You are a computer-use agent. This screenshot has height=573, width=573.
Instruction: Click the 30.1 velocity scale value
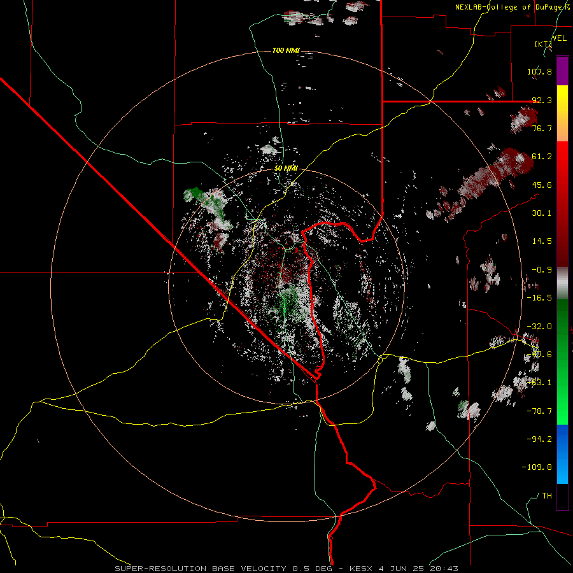click(542, 213)
